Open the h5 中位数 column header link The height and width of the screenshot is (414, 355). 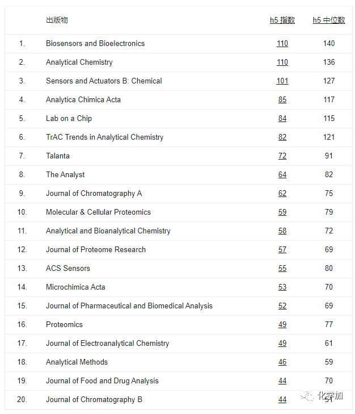[x=328, y=20]
